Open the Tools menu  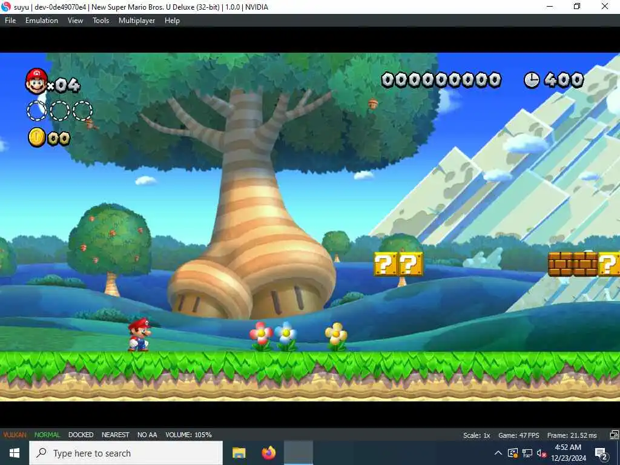(101, 21)
